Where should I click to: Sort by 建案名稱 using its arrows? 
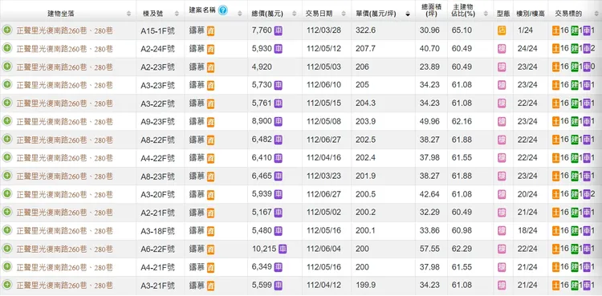[239, 14]
